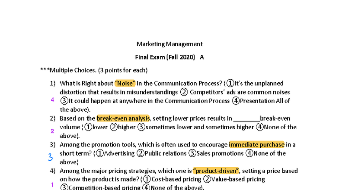Click the highlighted "break-even analysis" phrase
Image resolution: width=339 pixels, height=190 pixels.
123,118
